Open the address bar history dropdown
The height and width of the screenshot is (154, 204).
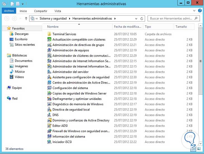click(x=136, y=19)
